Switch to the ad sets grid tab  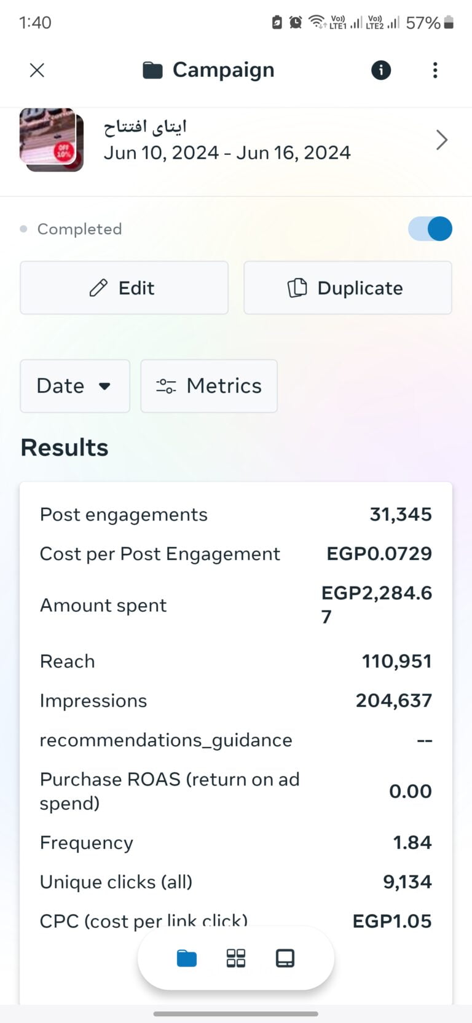click(236, 958)
